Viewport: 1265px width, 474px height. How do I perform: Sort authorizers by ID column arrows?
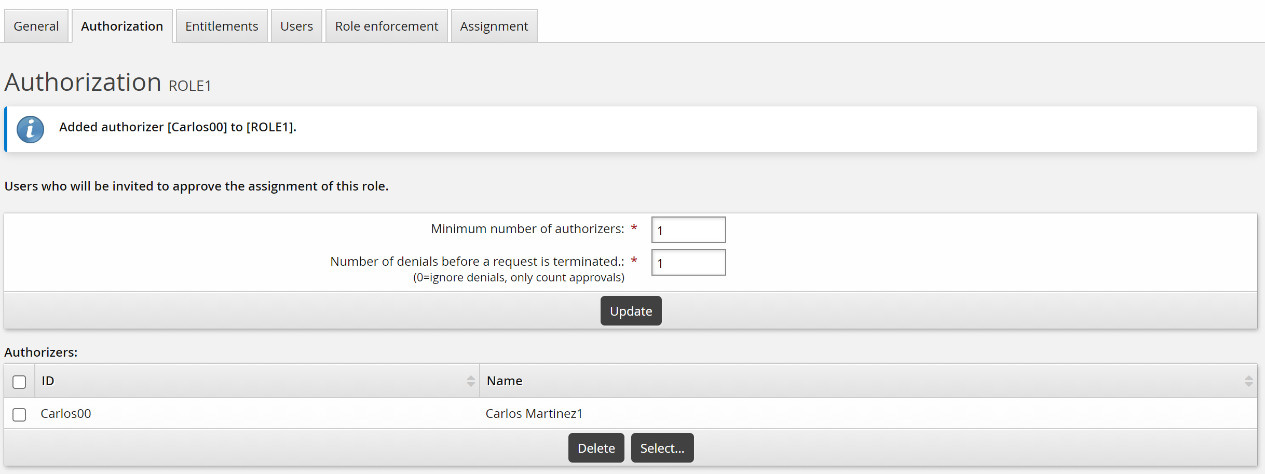(x=470, y=381)
